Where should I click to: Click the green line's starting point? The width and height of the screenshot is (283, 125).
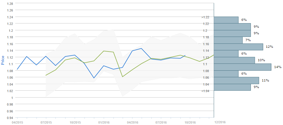(x=46, y=75)
